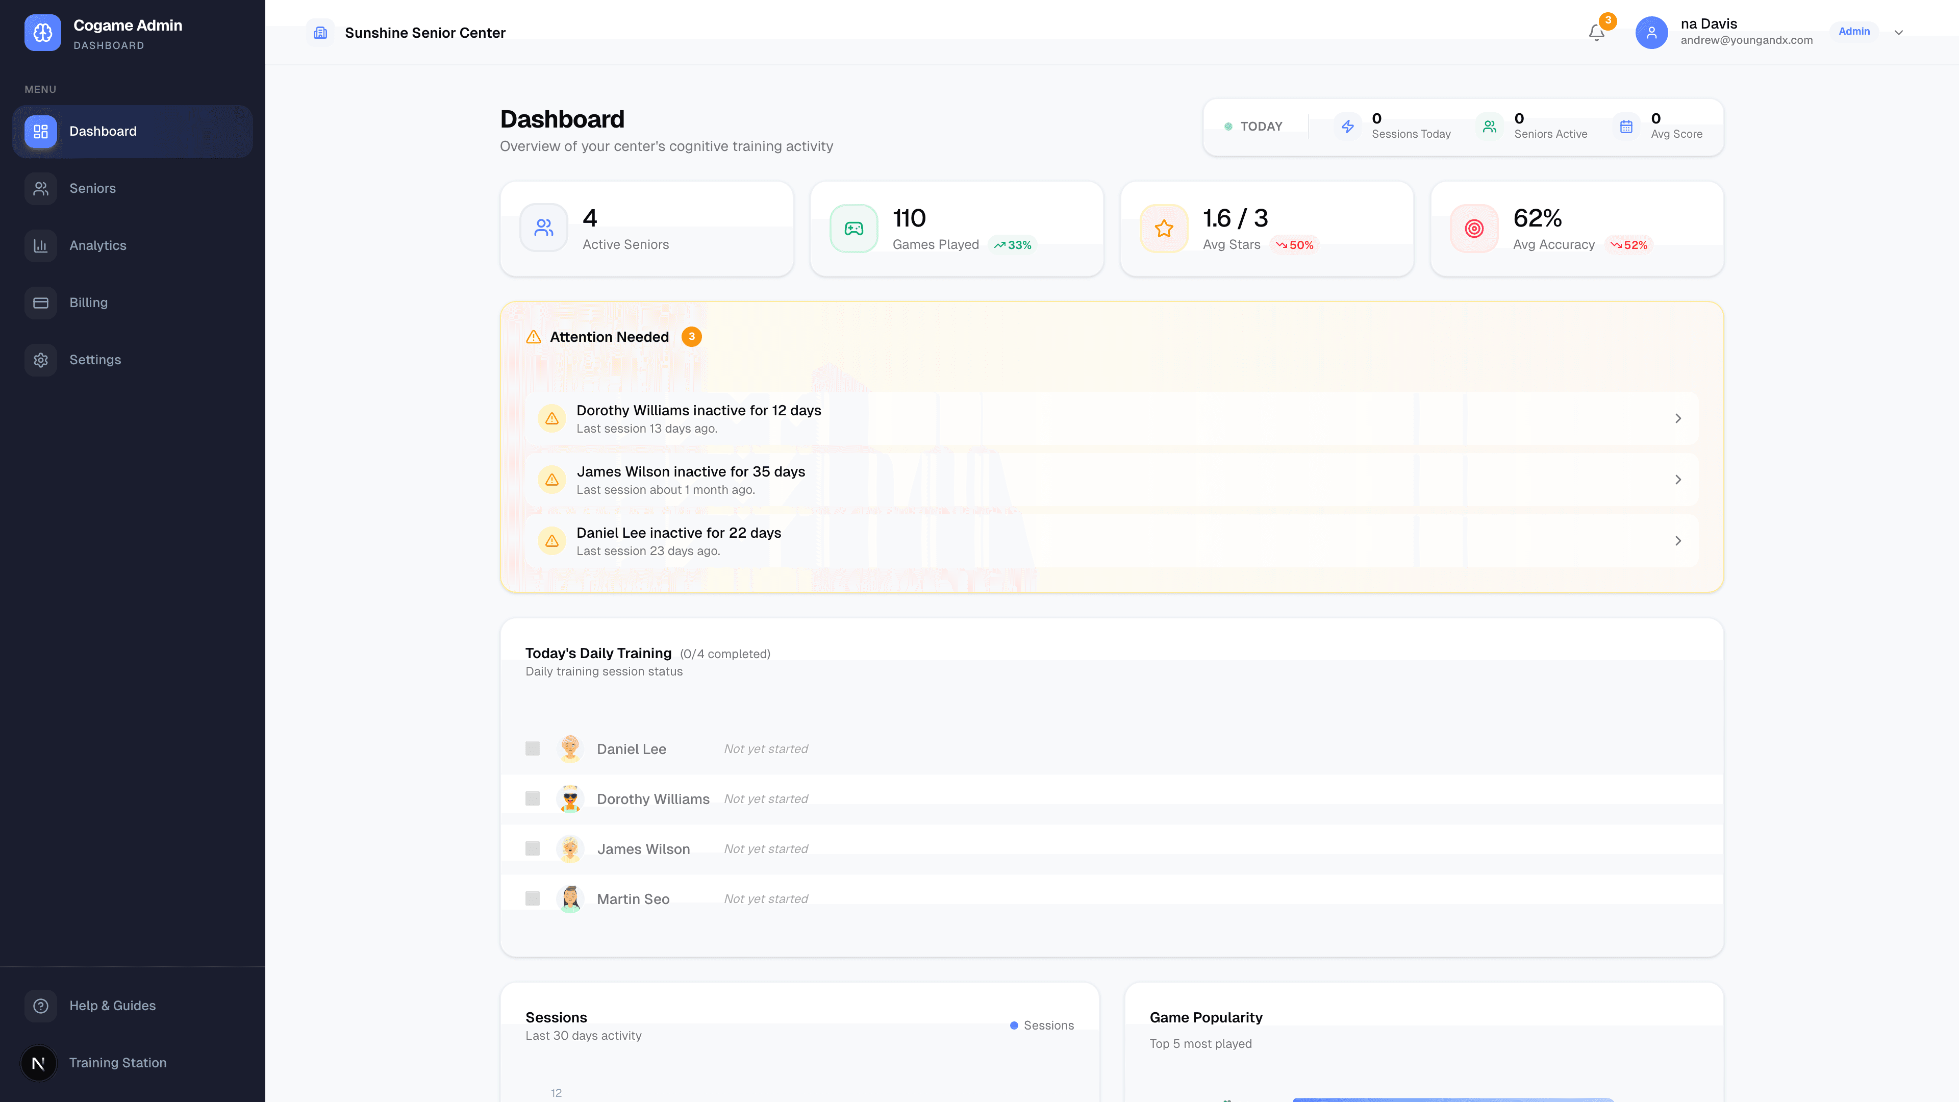Click the Sunshine Senior Center building icon

point(320,32)
